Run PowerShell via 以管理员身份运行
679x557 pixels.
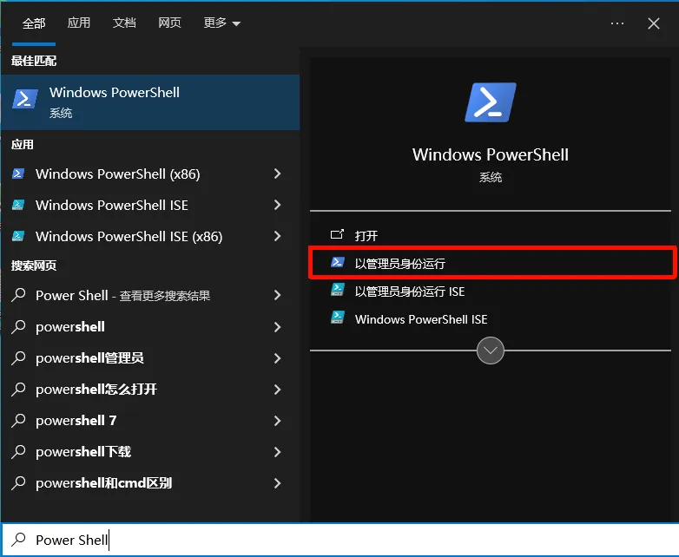pyautogui.click(x=400, y=263)
